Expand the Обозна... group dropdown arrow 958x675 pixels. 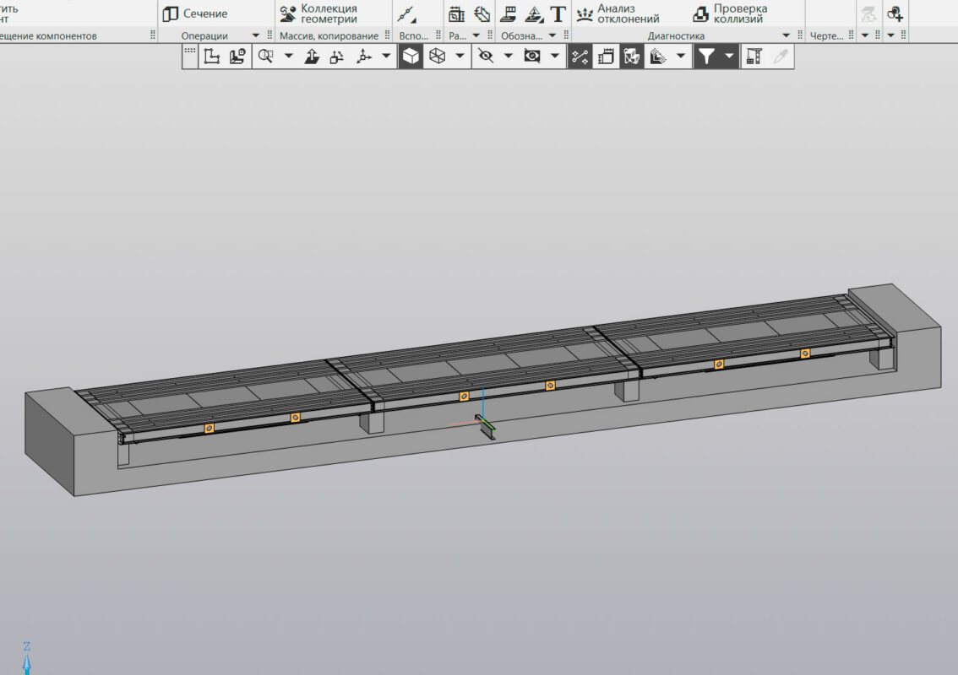click(552, 35)
